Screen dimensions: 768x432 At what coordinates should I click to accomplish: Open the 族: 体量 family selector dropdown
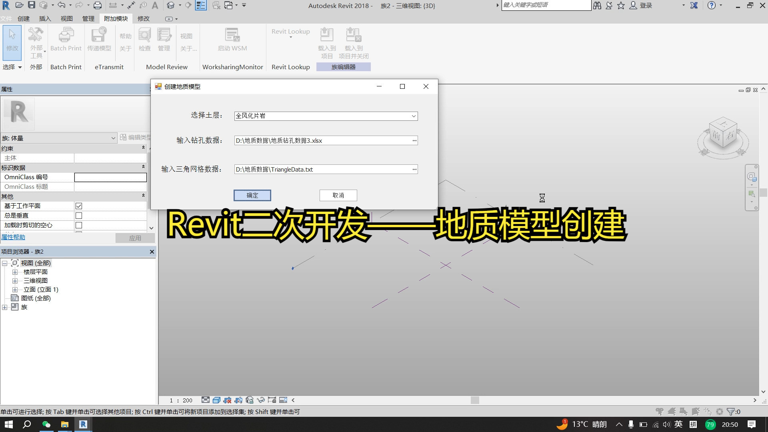point(113,138)
